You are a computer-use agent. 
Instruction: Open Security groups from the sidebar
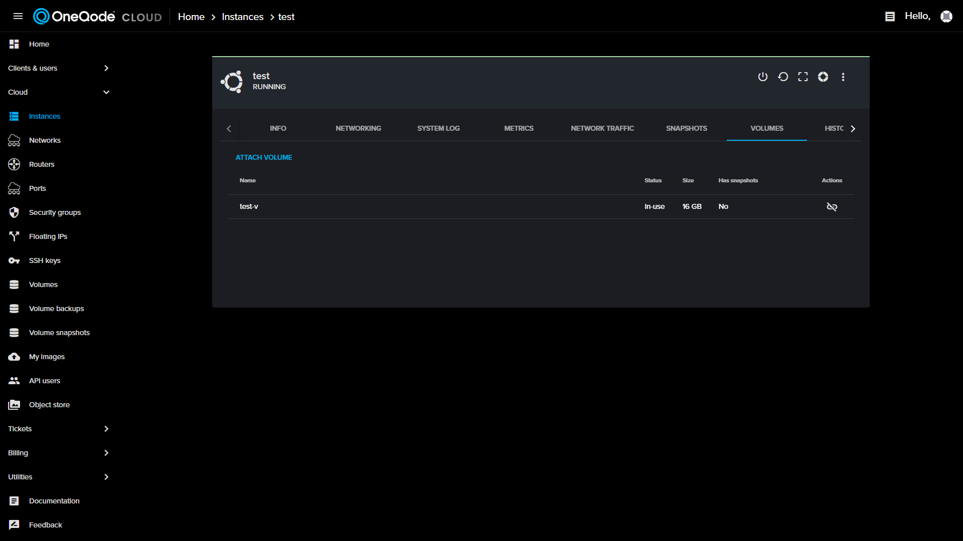tap(55, 212)
